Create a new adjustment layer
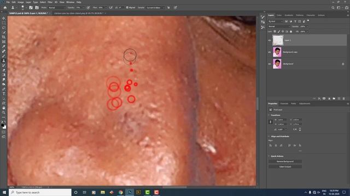The width and height of the screenshot is (350, 196). 329,99
